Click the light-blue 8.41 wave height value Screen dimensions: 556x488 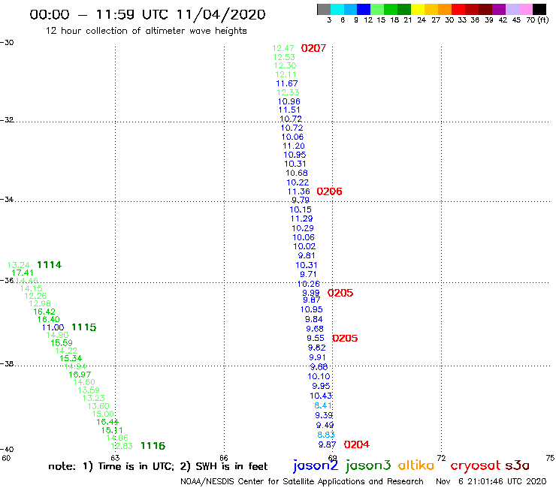click(x=323, y=405)
